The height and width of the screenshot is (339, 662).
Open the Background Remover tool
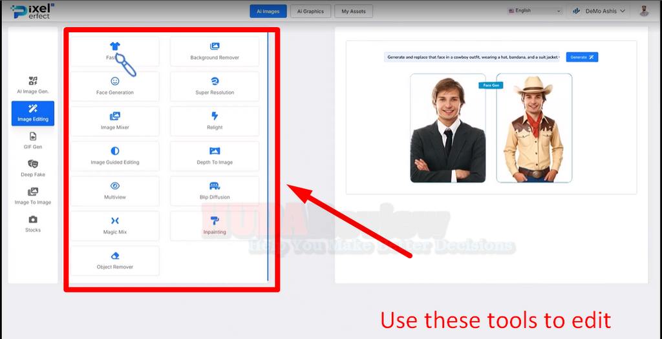point(215,52)
